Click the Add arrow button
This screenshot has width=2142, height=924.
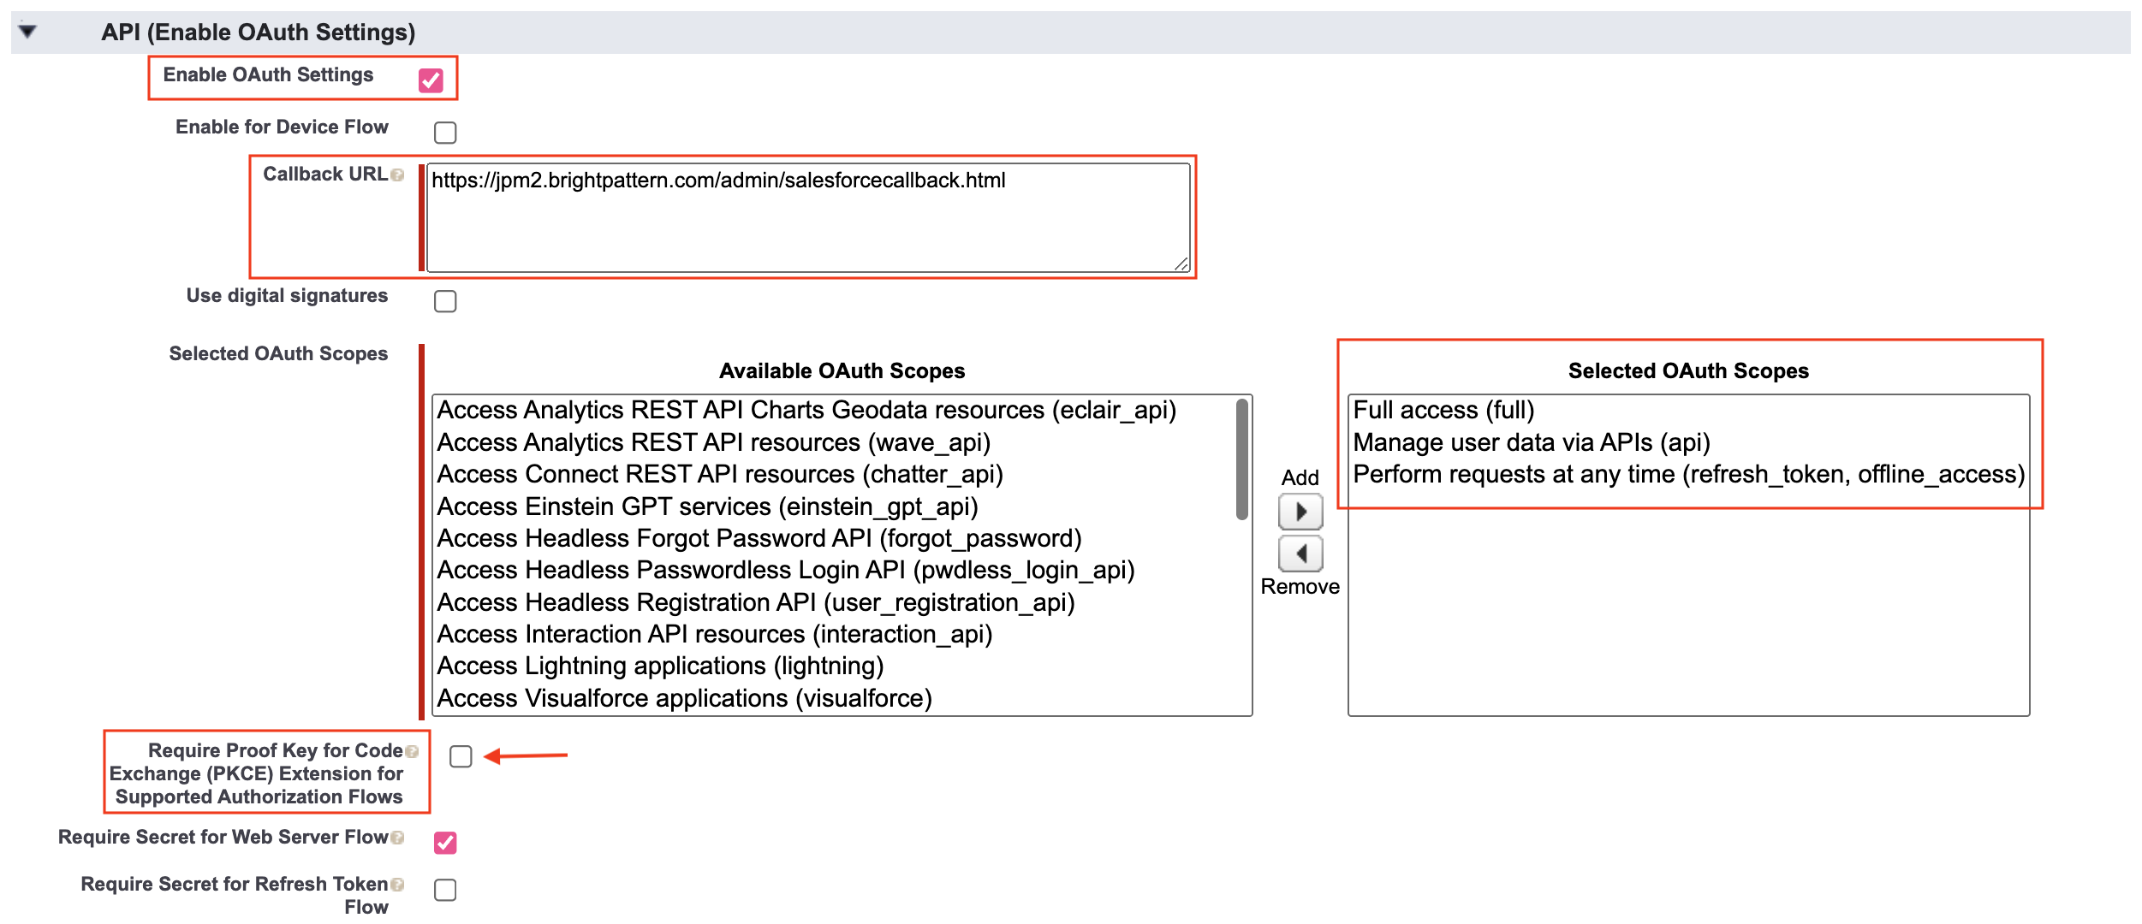click(1300, 512)
